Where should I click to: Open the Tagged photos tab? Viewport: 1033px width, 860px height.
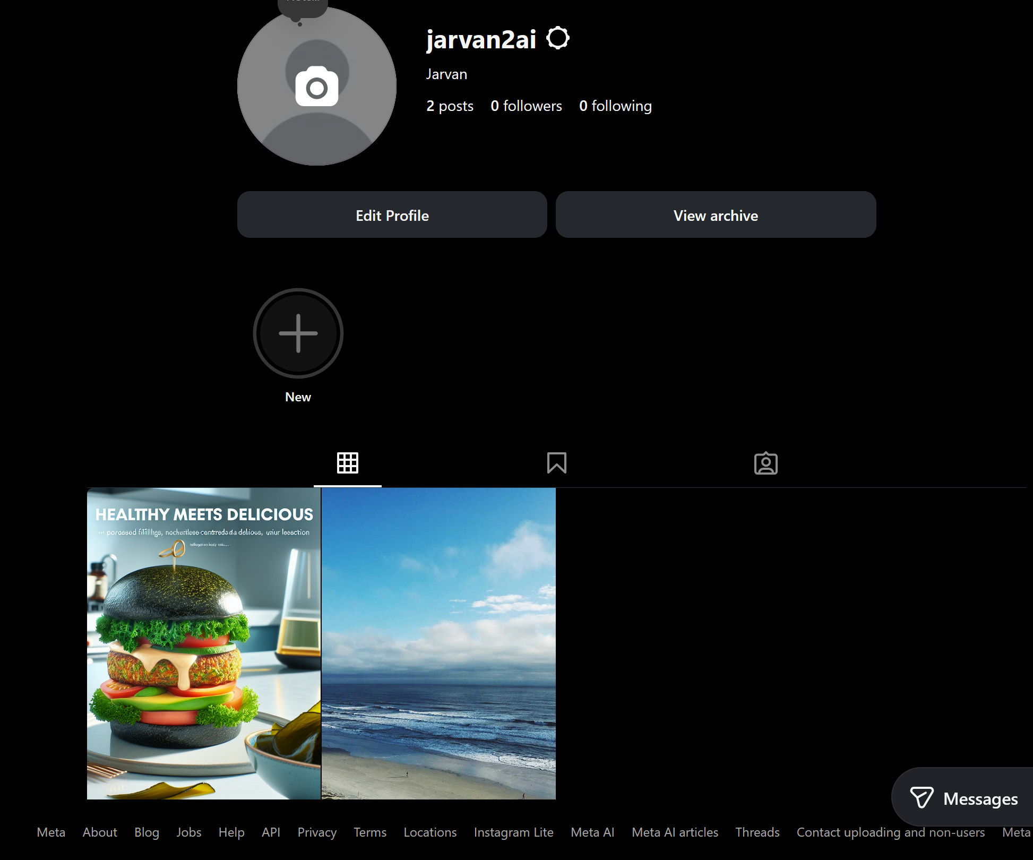tap(765, 463)
